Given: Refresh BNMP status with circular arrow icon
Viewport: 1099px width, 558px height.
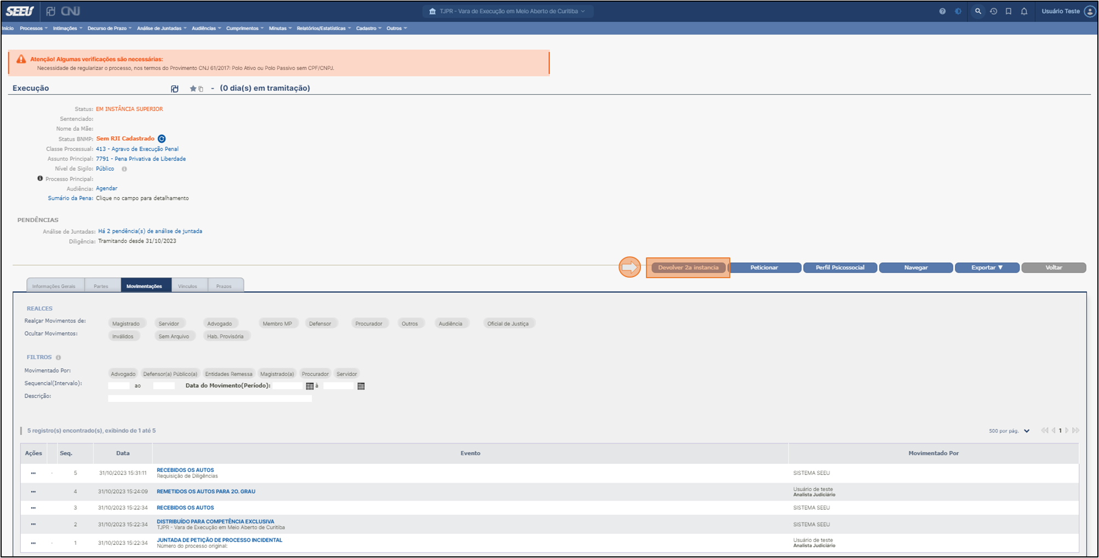Looking at the screenshot, I should click(x=162, y=139).
